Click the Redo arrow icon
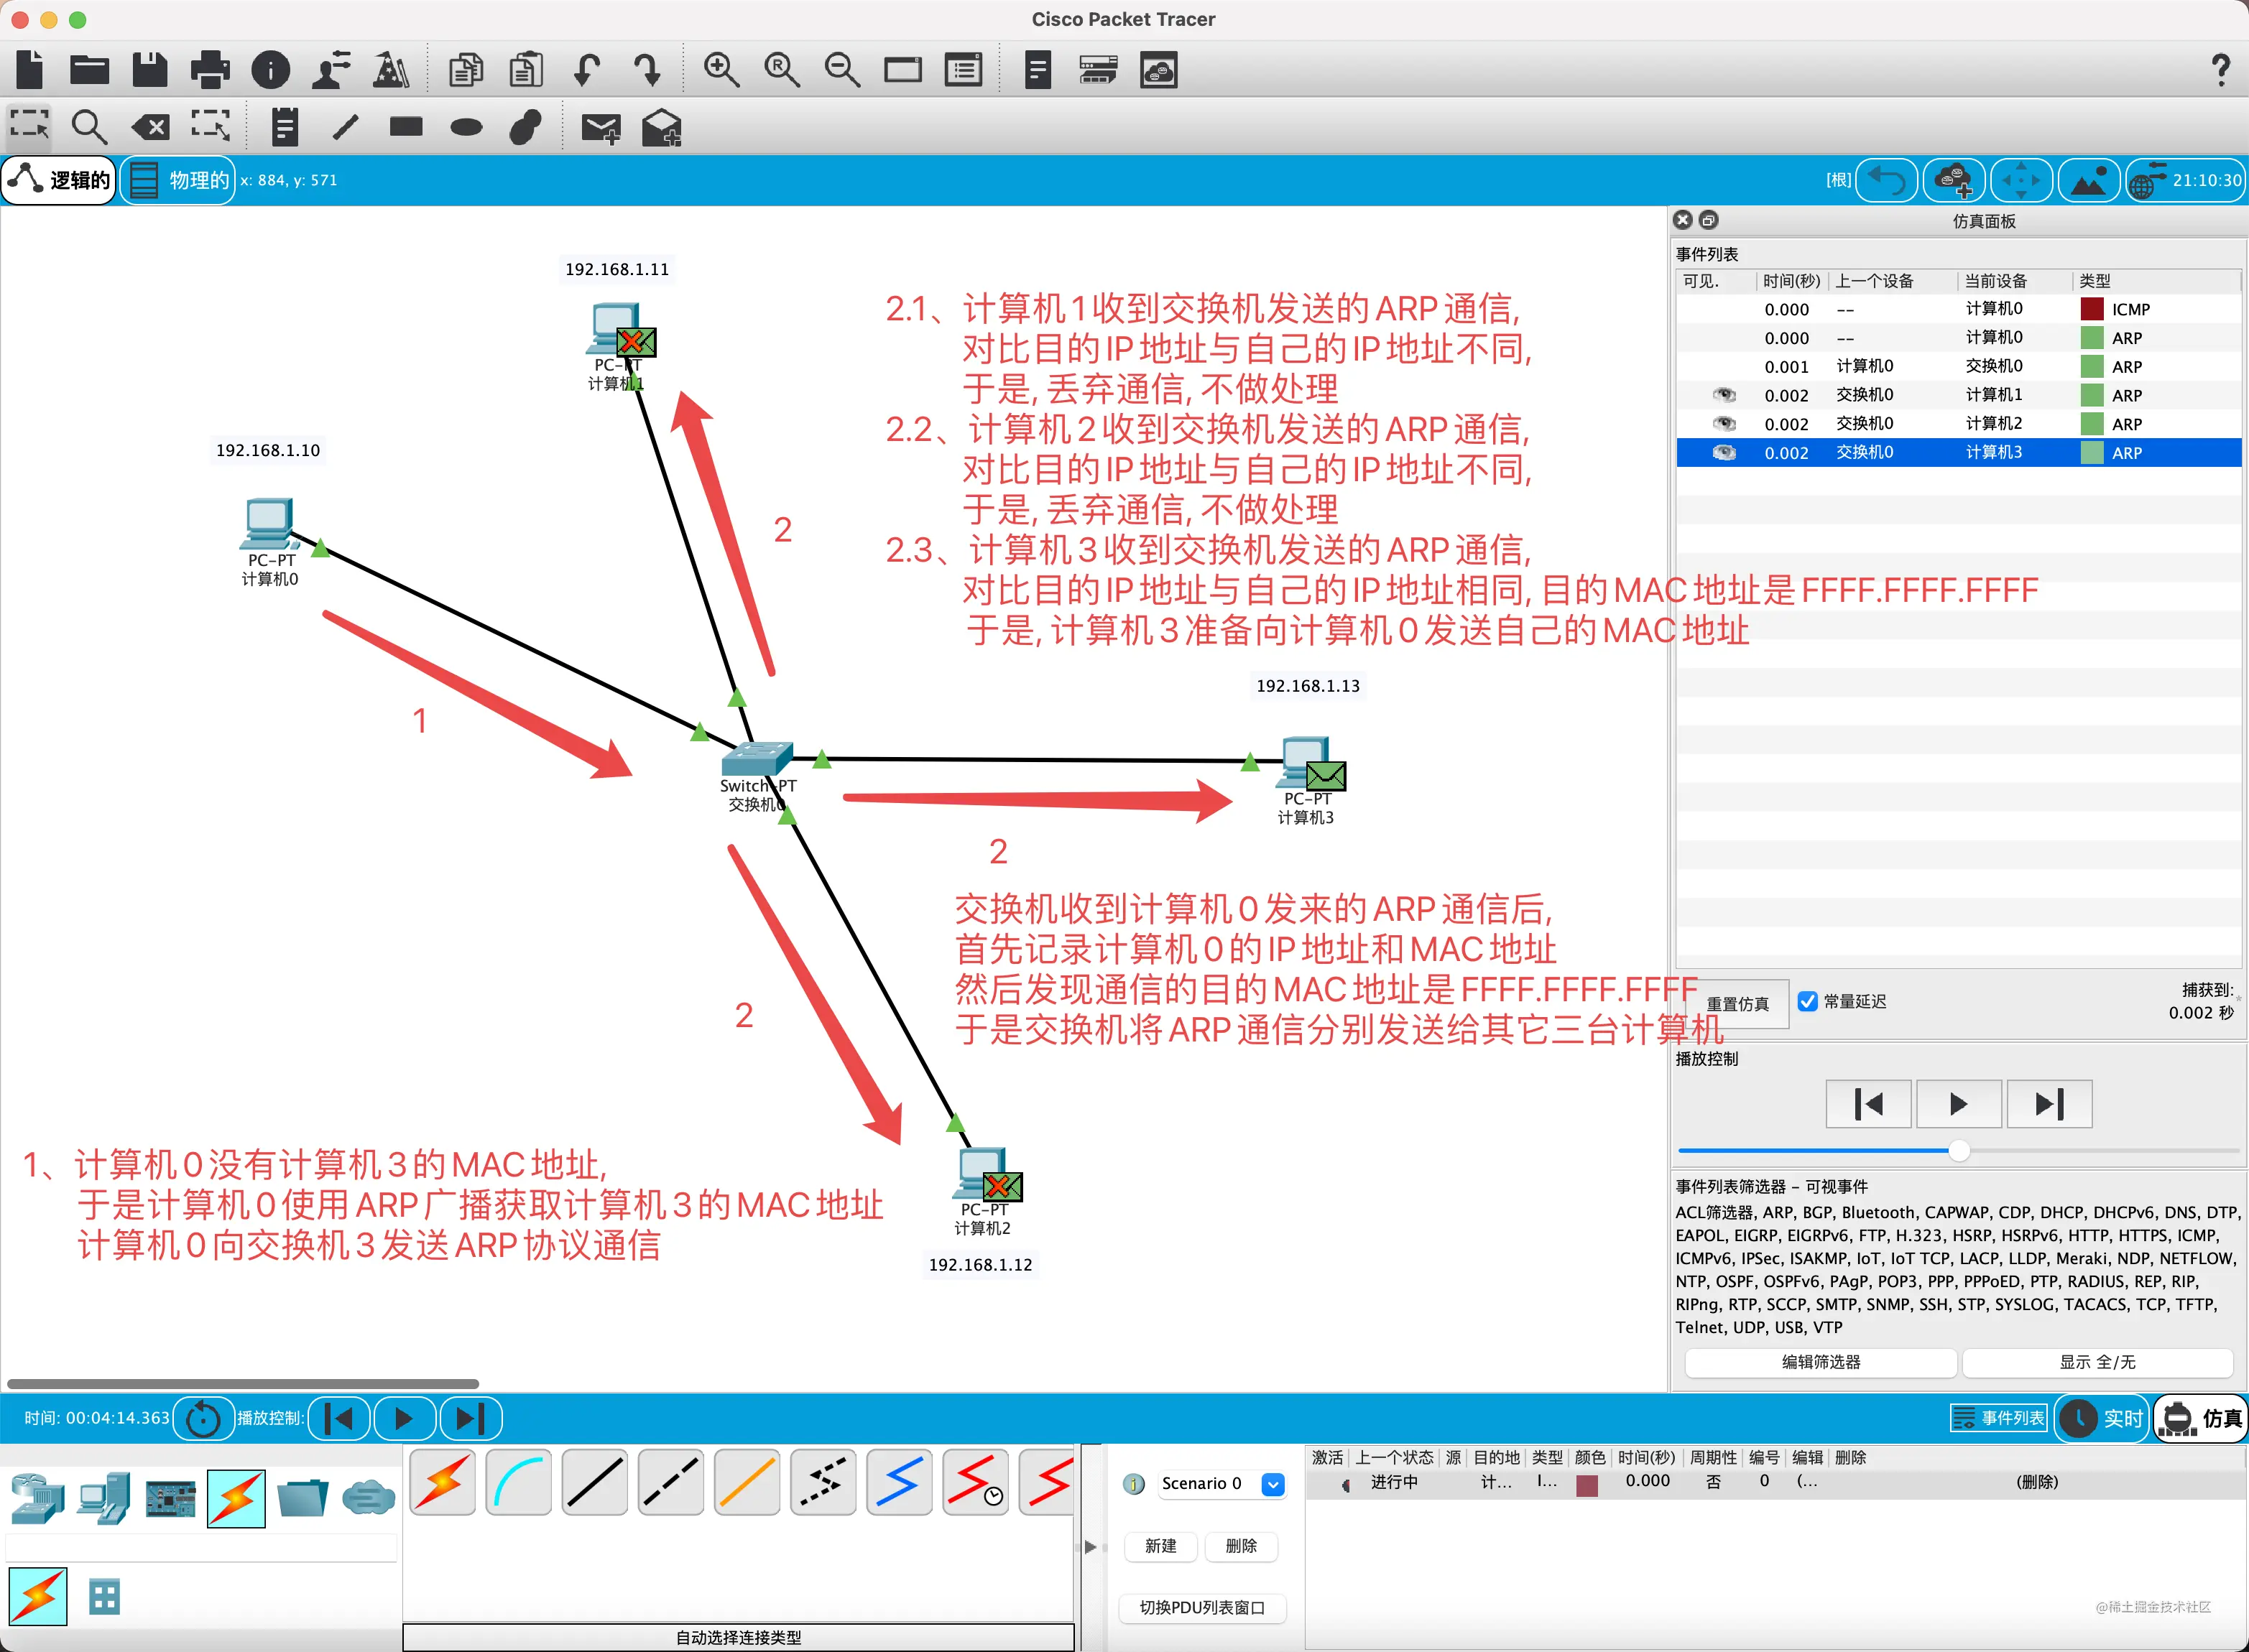The width and height of the screenshot is (2249, 1652). click(647, 70)
